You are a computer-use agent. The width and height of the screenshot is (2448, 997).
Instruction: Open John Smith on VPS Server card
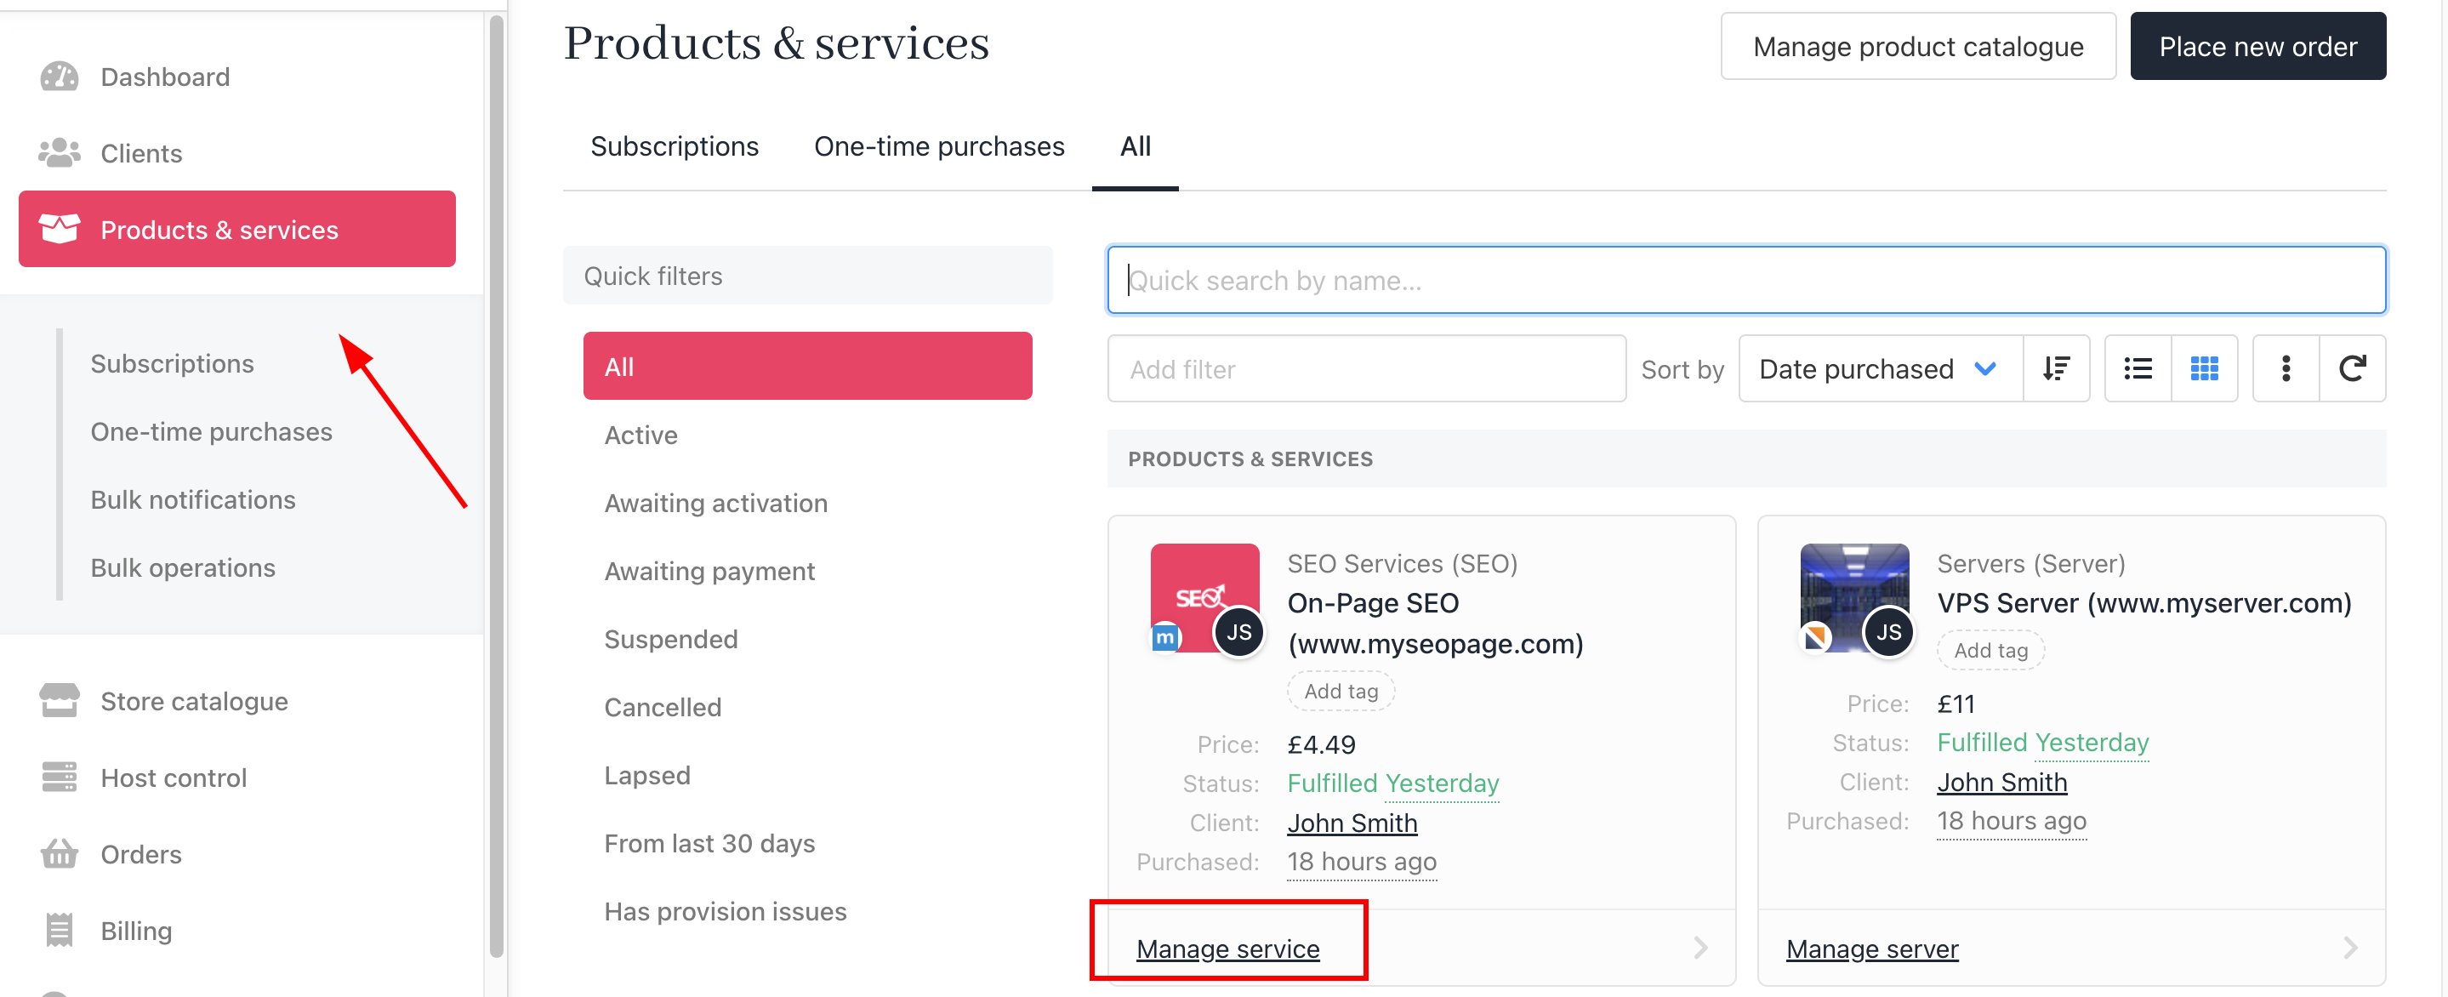[x=2002, y=783]
